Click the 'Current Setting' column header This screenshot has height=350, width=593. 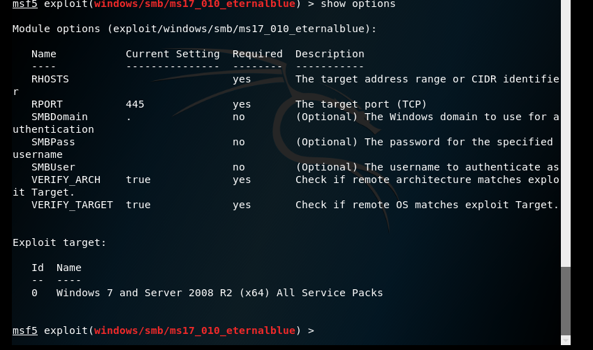tap(173, 54)
